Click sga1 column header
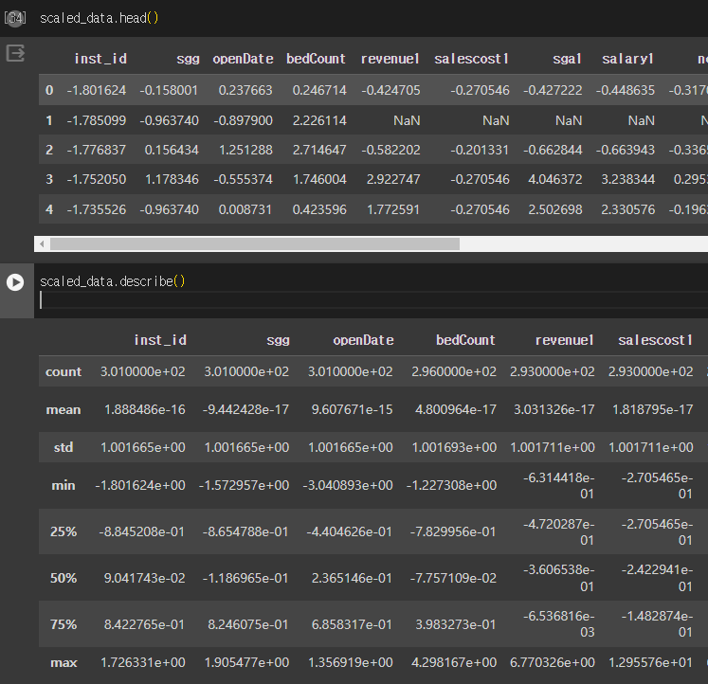Screen dimensions: 708x684 click(x=567, y=59)
